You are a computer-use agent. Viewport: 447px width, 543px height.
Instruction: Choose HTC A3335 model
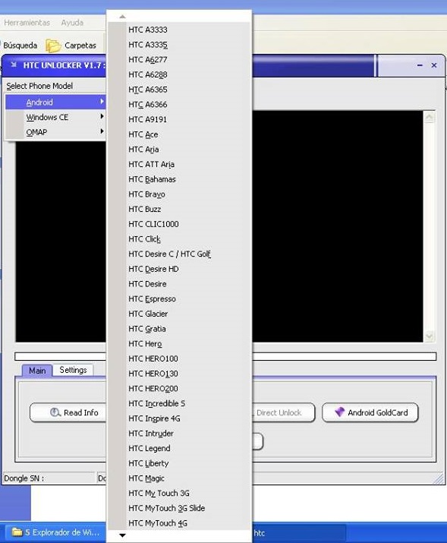pyautogui.click(x=179, y=45)
